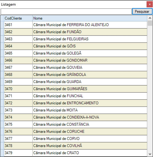Close the Listagem window
The height and width of the screenshot is (157, 153).
[150, 4]
